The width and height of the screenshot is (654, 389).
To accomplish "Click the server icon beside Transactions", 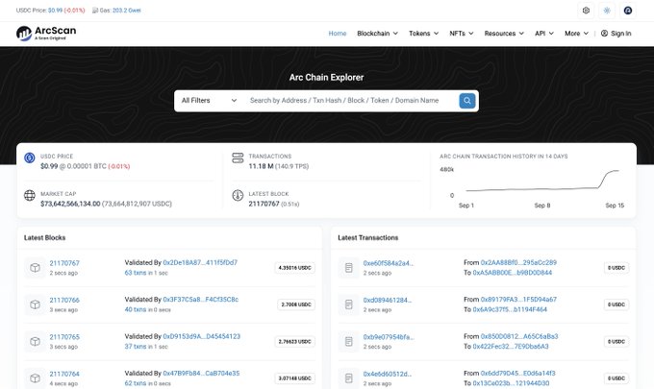I will (x=238, y=158).
